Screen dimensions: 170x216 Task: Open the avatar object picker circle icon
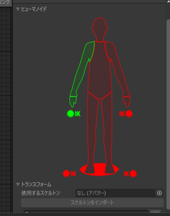pos(159,193)
